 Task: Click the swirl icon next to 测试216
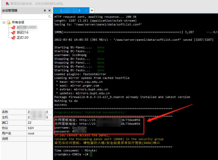pos(13,33)
